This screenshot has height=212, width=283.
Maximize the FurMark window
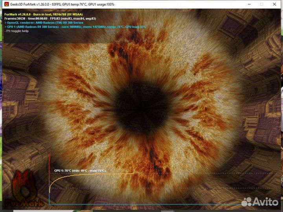pyautogui.click(x=262, y=4)
